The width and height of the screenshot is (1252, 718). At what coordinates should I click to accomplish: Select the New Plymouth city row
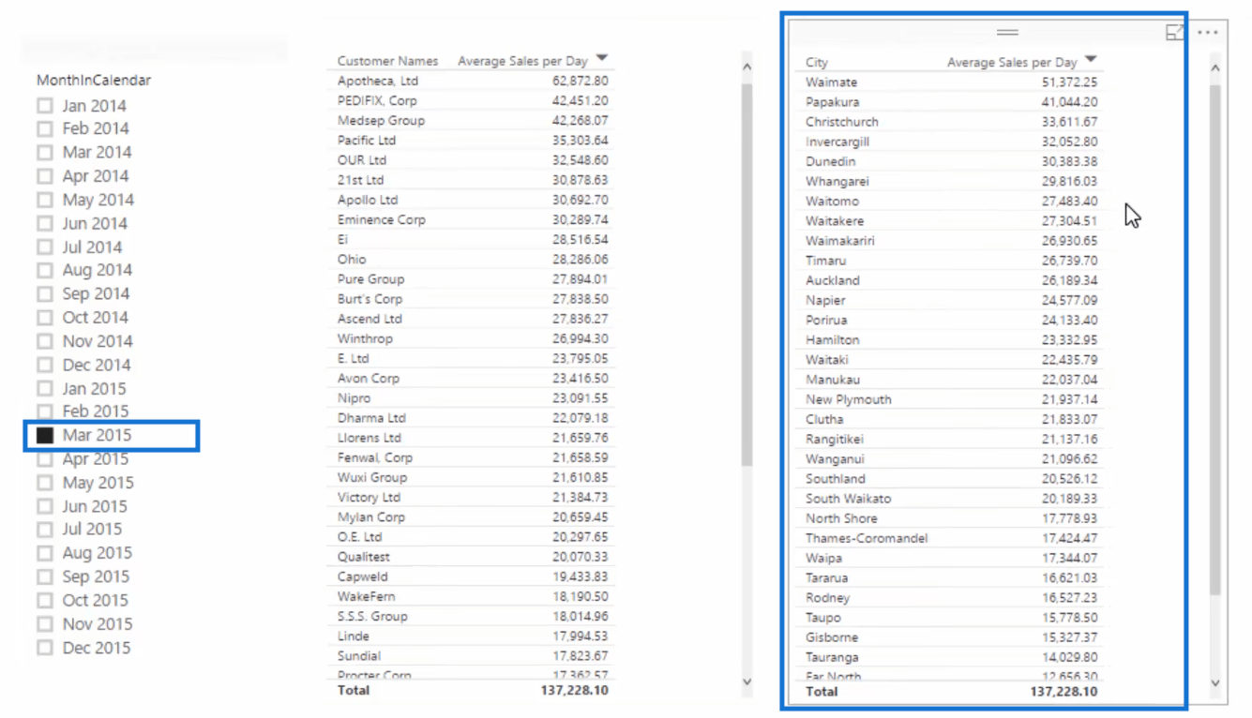951,399
